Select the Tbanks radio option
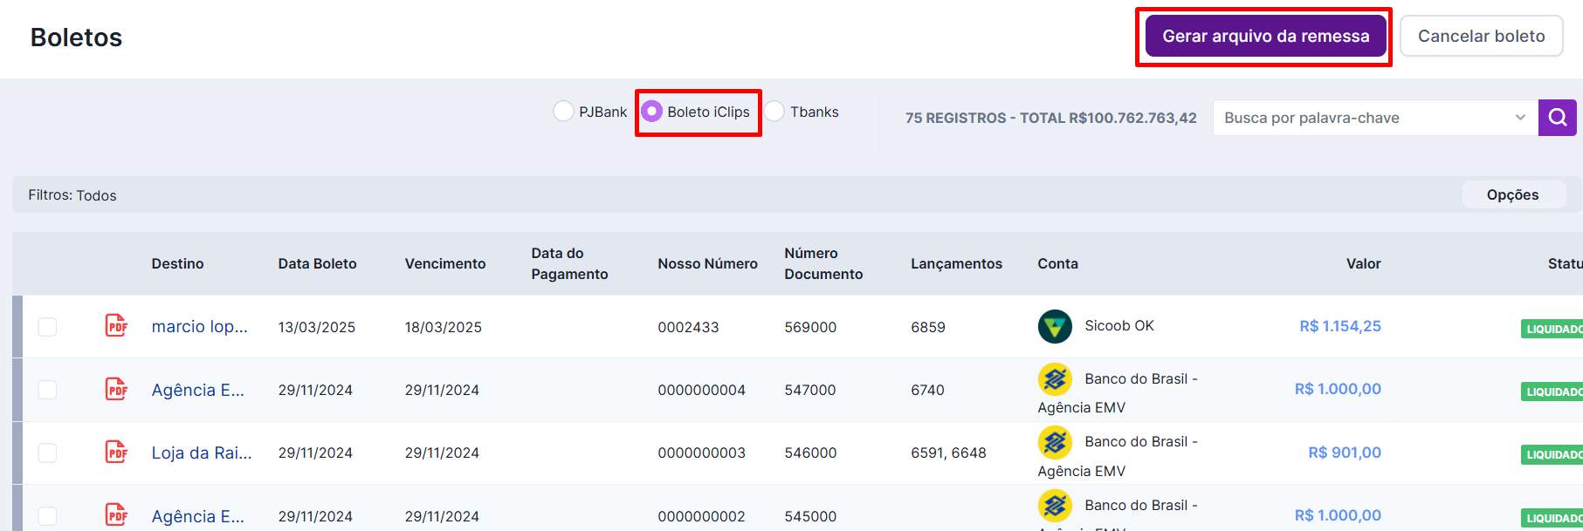This screenshot has width=1583, height=531. [774, 112]
